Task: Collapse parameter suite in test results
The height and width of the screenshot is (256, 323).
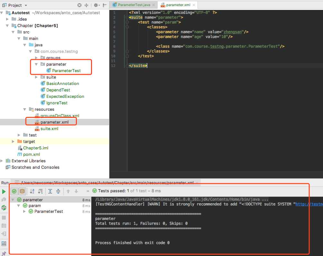Action: click(13, 200)
